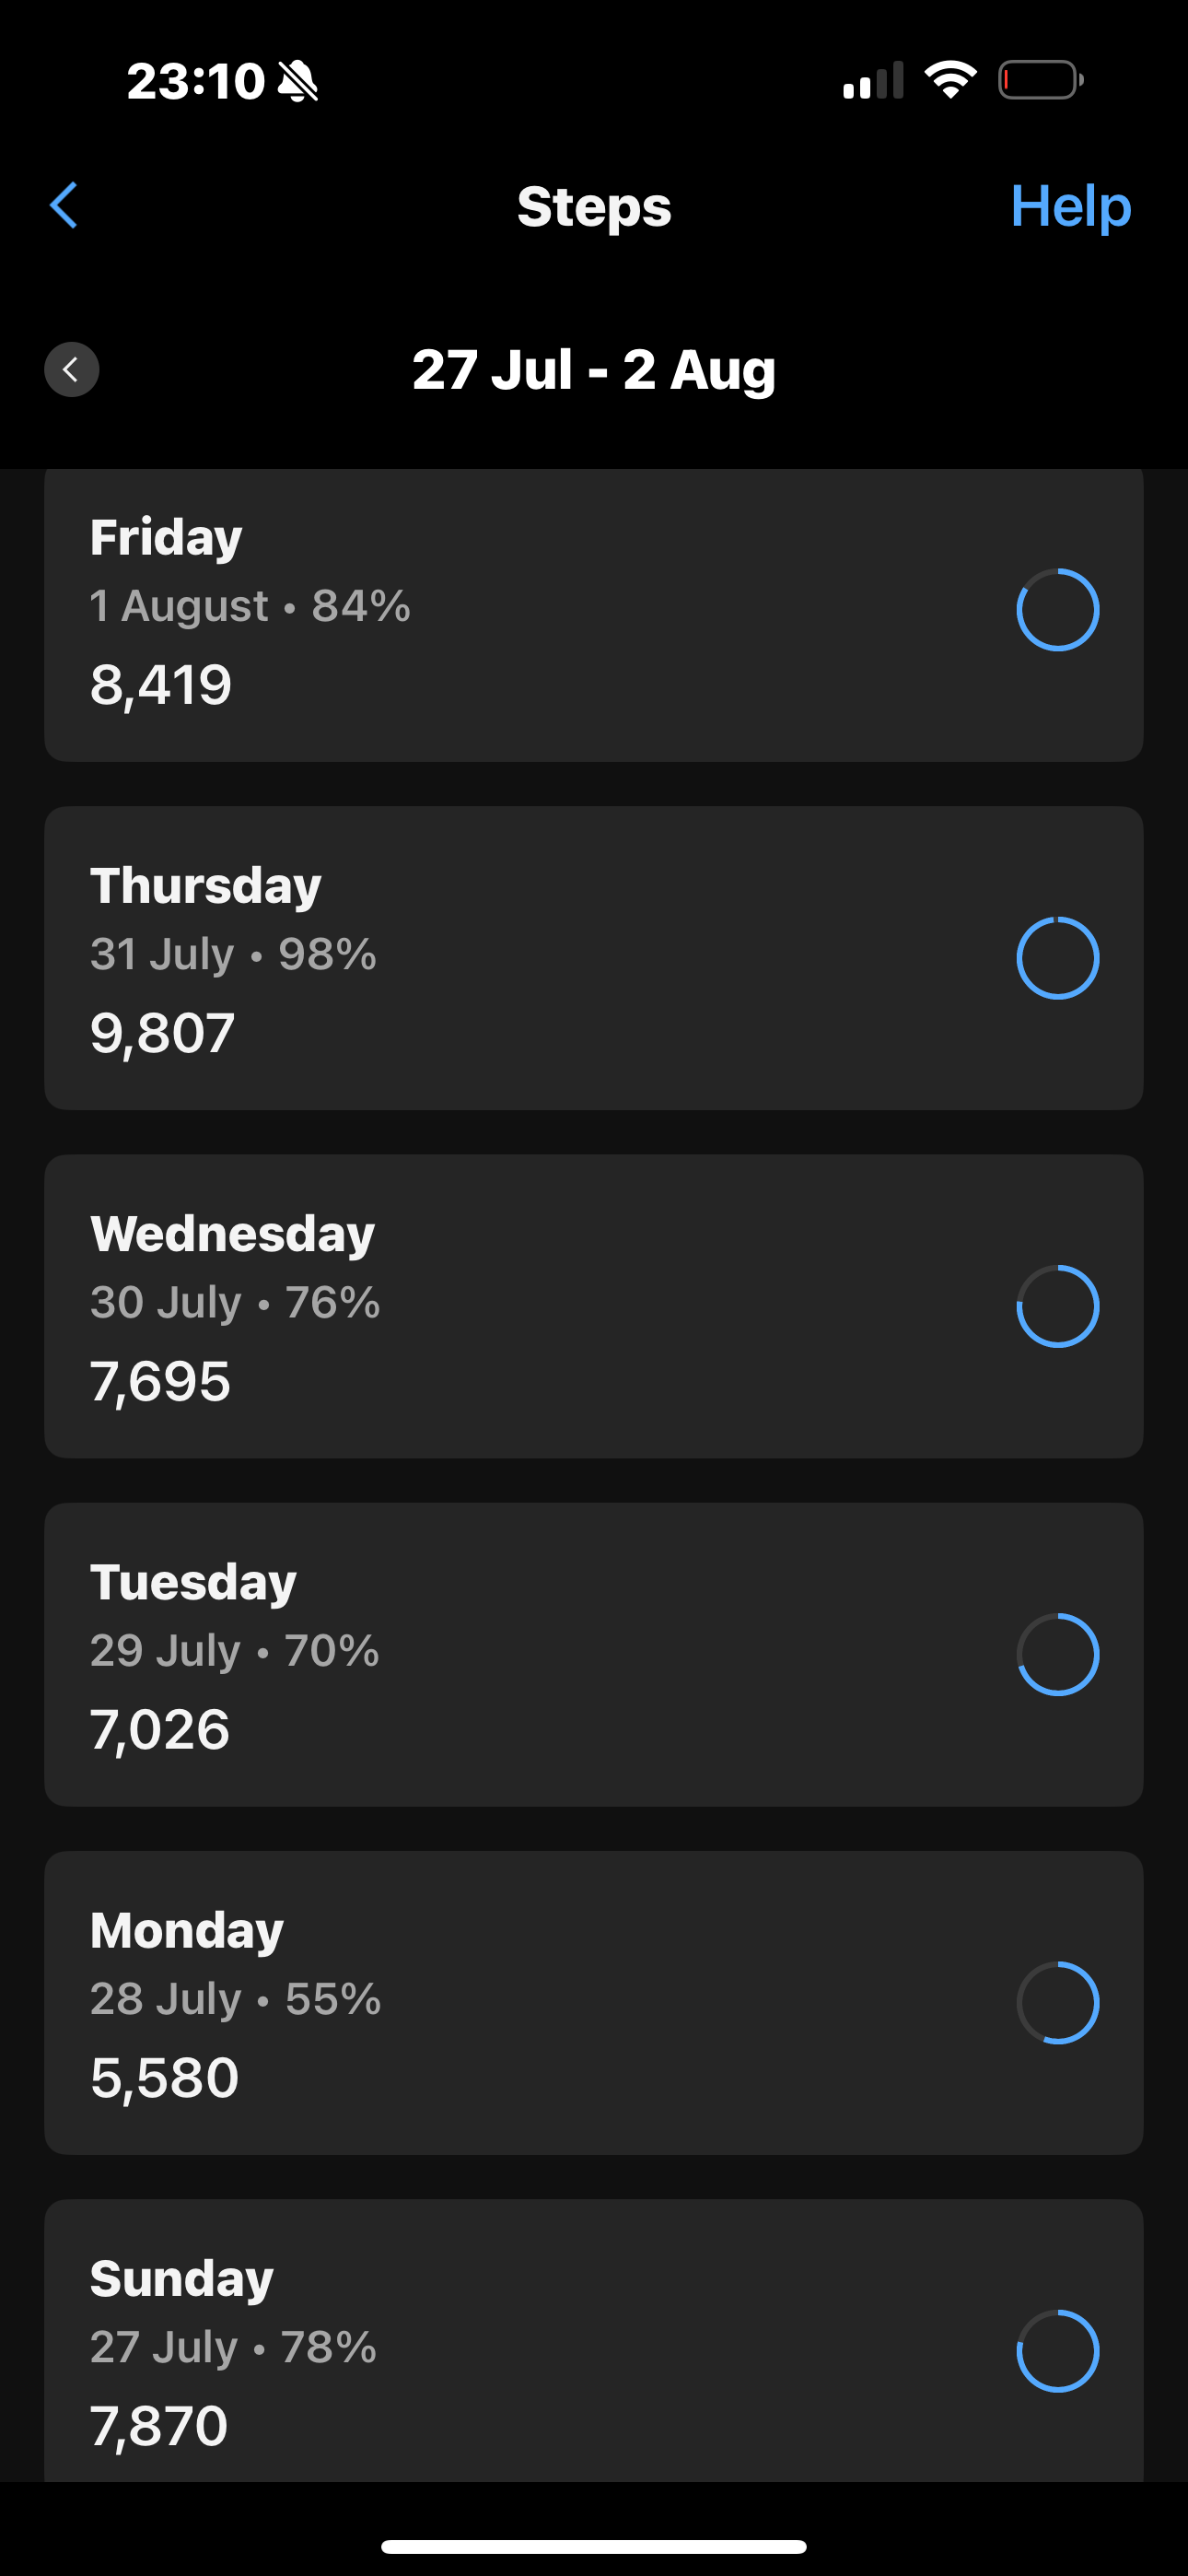Open the Thursday 31 July card

[594, 958]
